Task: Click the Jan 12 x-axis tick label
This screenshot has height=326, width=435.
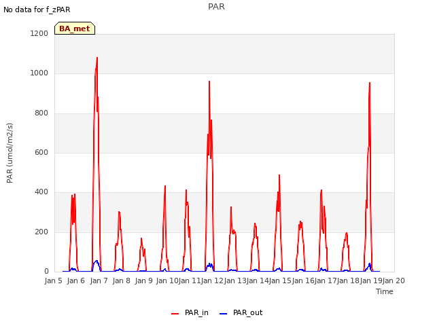Action: (x=212, y=280)
